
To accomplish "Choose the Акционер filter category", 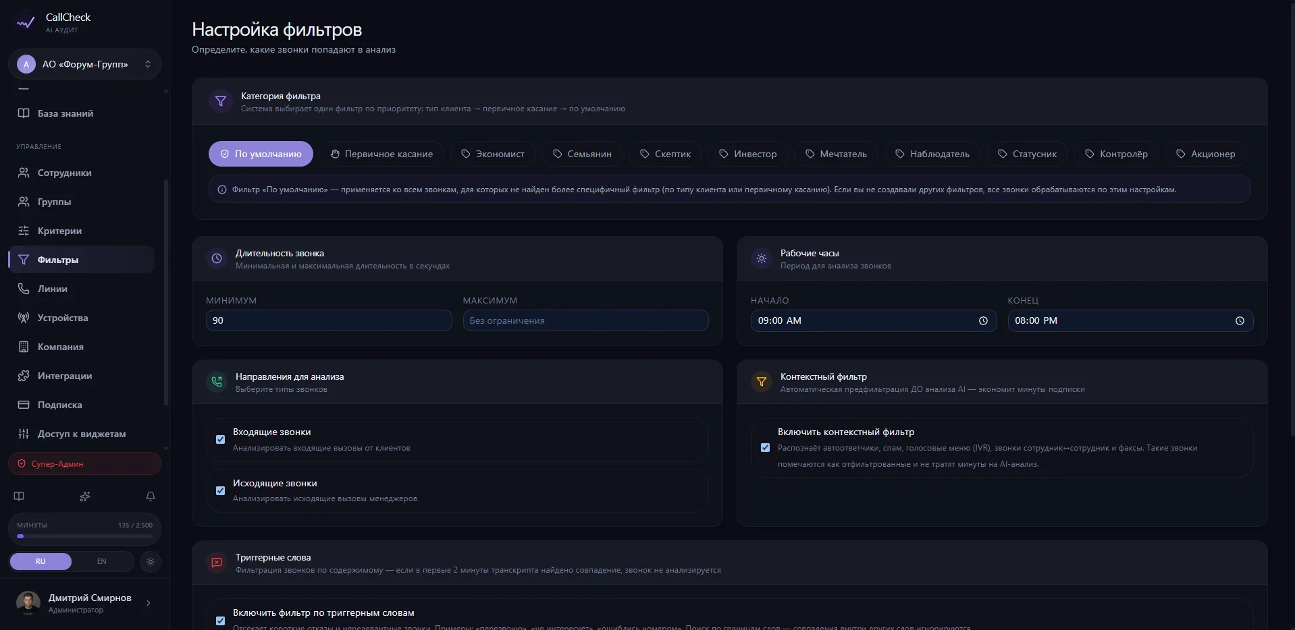I will [1206, 154].
